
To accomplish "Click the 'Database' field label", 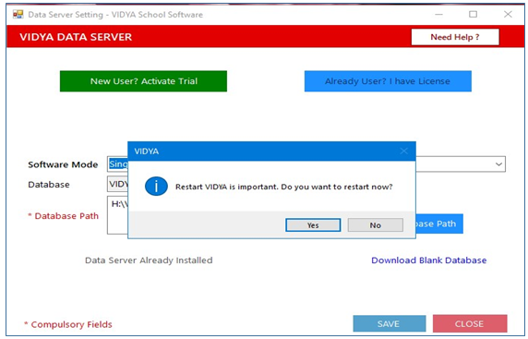I will tap(49, 185).
